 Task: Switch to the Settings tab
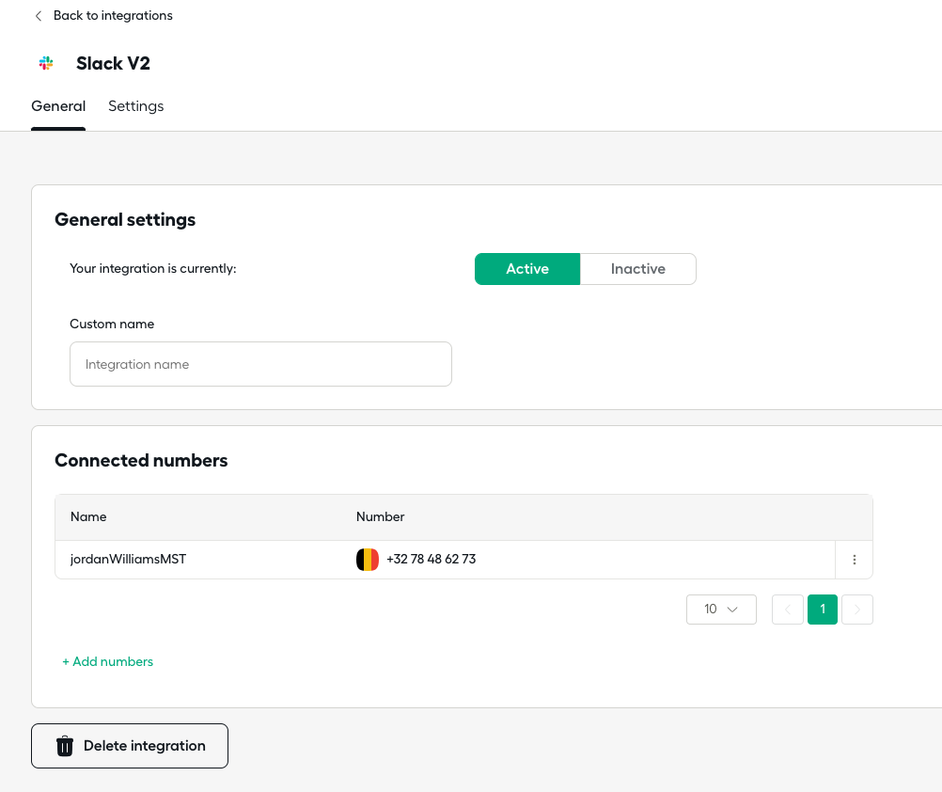tap(135, 106)
